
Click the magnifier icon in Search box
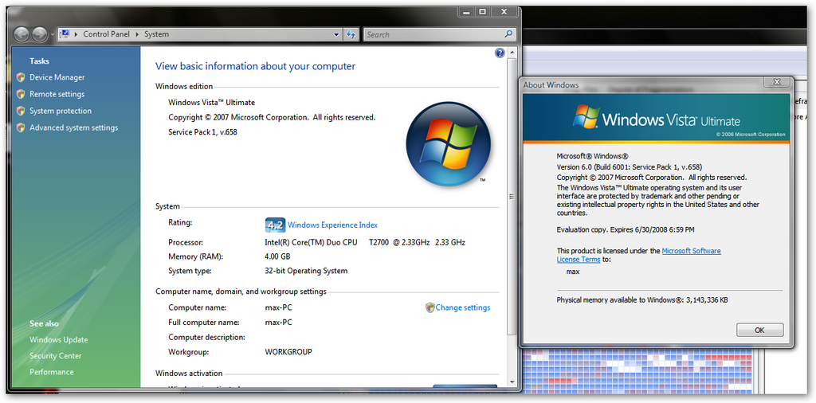pos(509,34)
